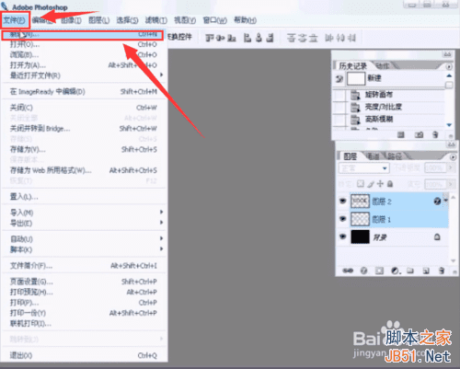The image size is (460, 369).
Task: Switch to the 通道 tab in Layers palette
Action: point(373,156)
